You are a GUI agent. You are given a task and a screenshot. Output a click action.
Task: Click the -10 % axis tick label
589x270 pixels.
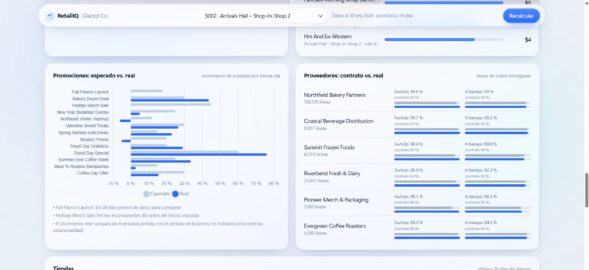113,184
